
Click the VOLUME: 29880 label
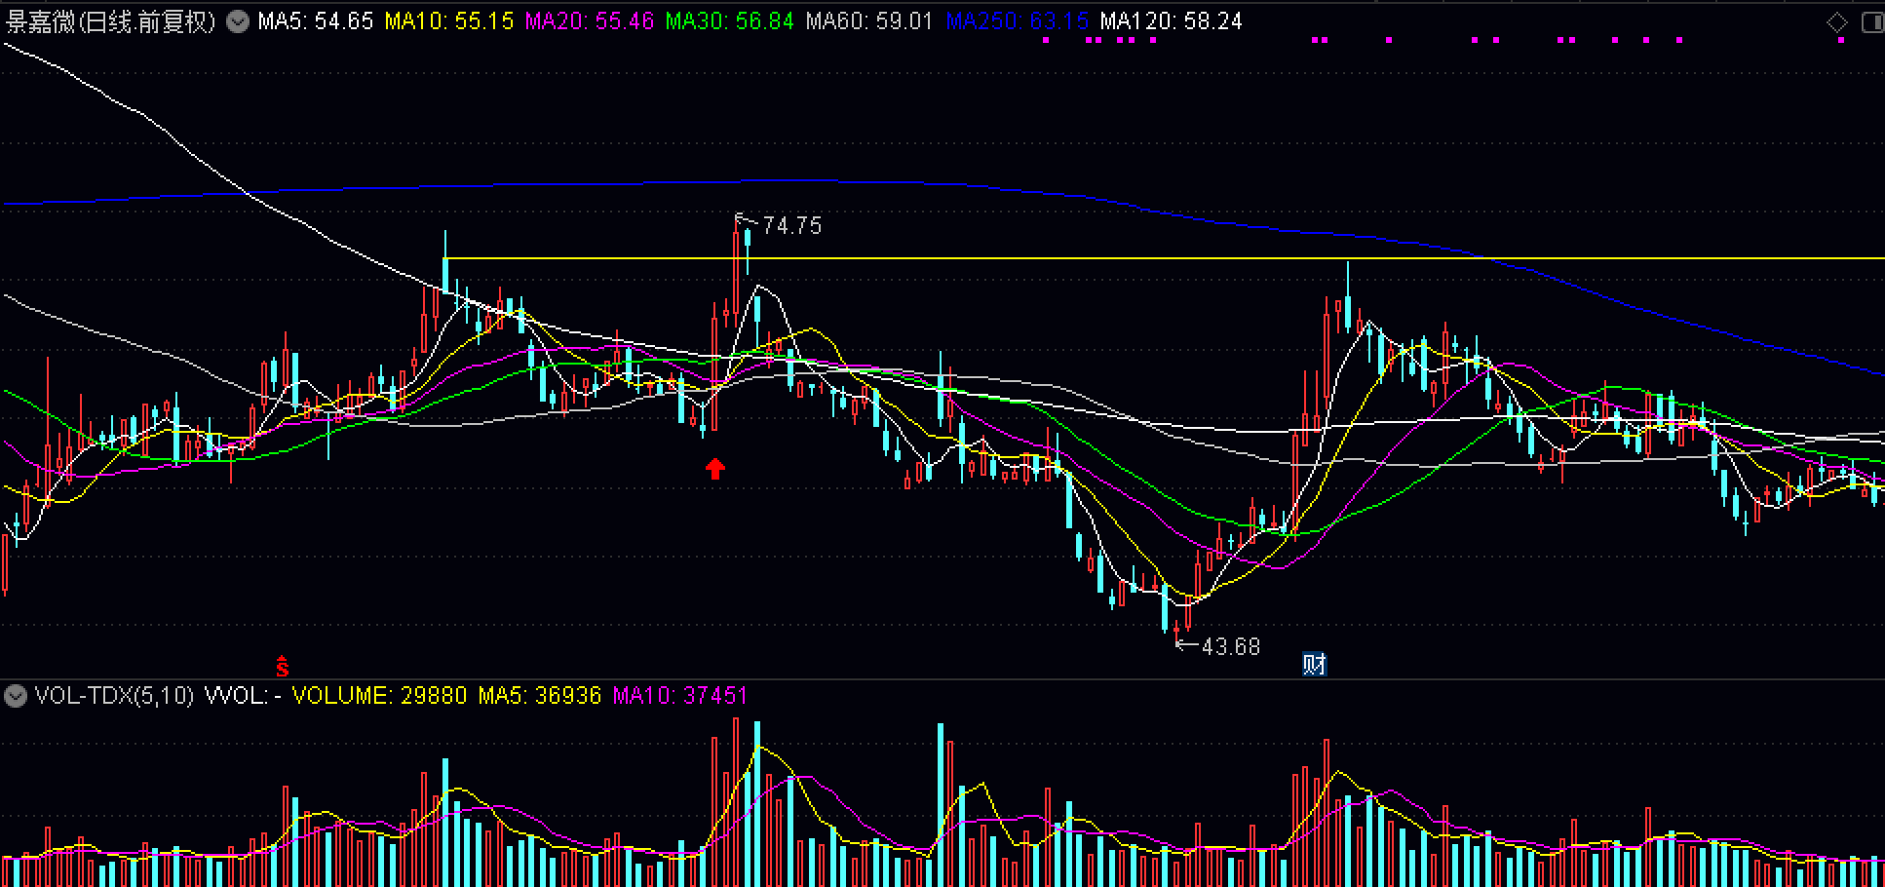(x=379, y=696)
